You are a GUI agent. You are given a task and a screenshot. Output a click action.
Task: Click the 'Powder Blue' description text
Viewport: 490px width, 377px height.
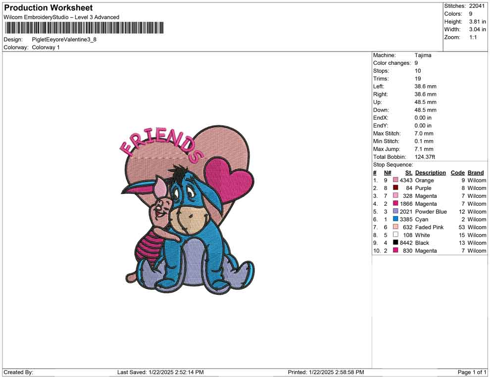[x=431, y=211]
